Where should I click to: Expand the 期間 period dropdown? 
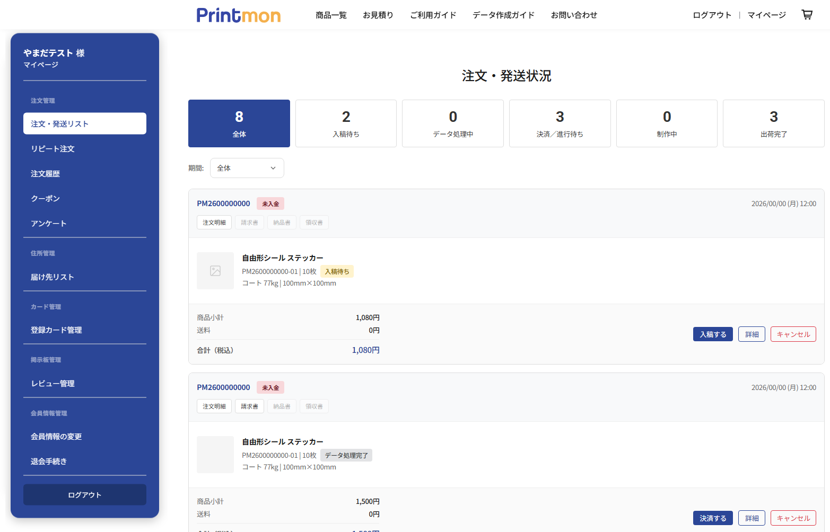tap(247, 168)
